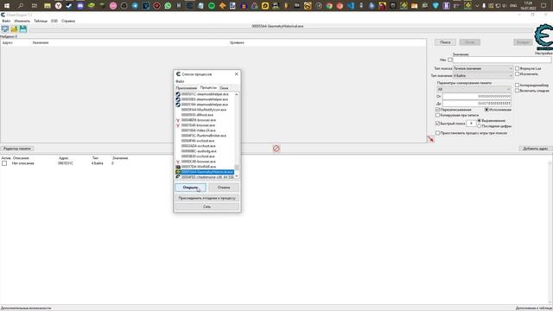Select the Выравнивание radio button

pyautogui.click(x=480, y=121)
